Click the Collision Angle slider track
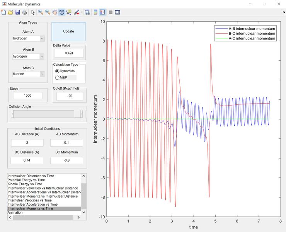 pyautogui.click(x=47, y=114)
